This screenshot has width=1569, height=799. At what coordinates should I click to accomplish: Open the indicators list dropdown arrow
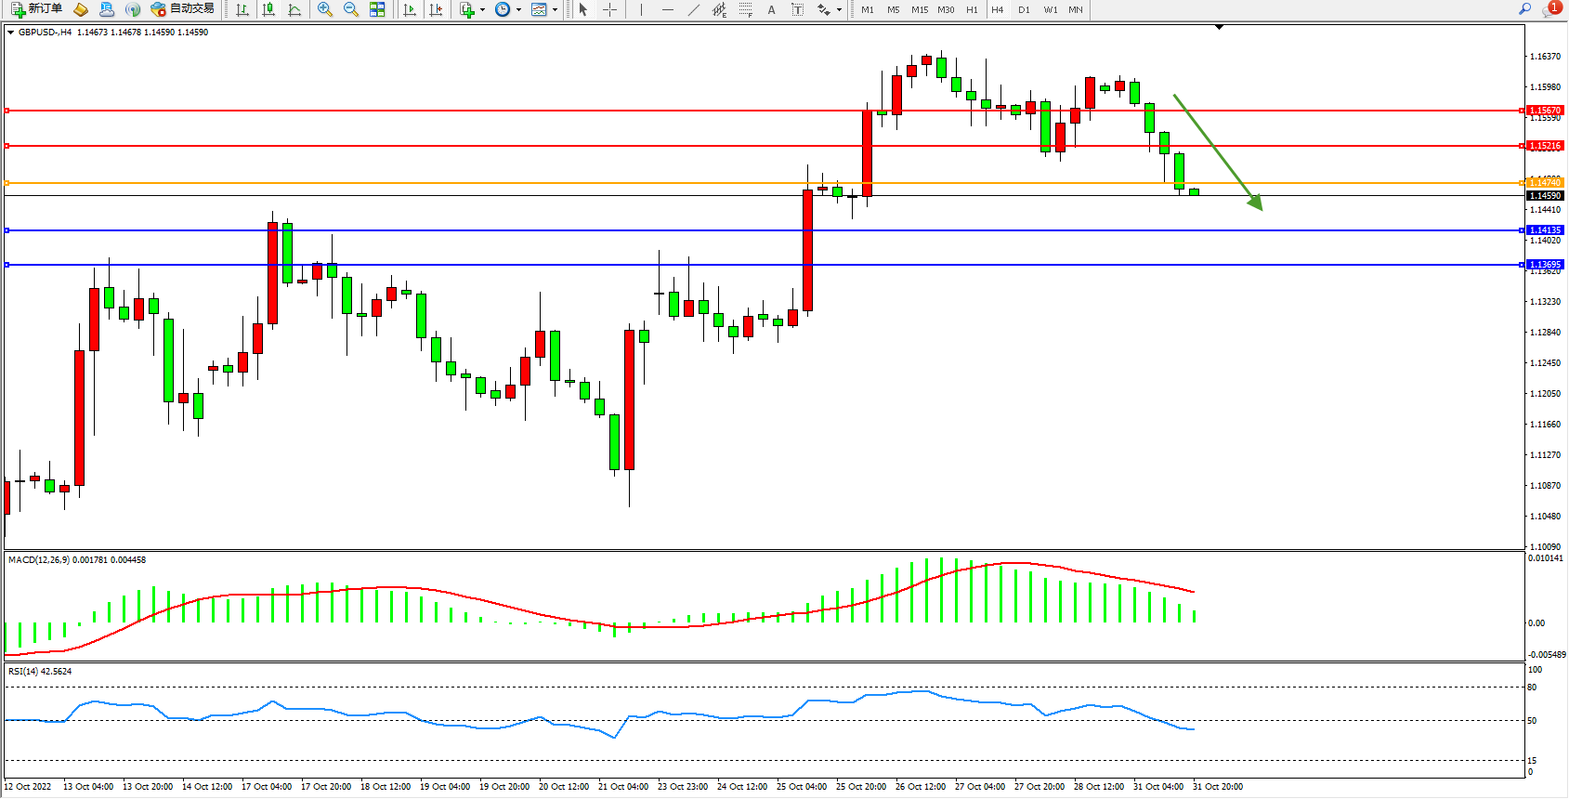482,9
